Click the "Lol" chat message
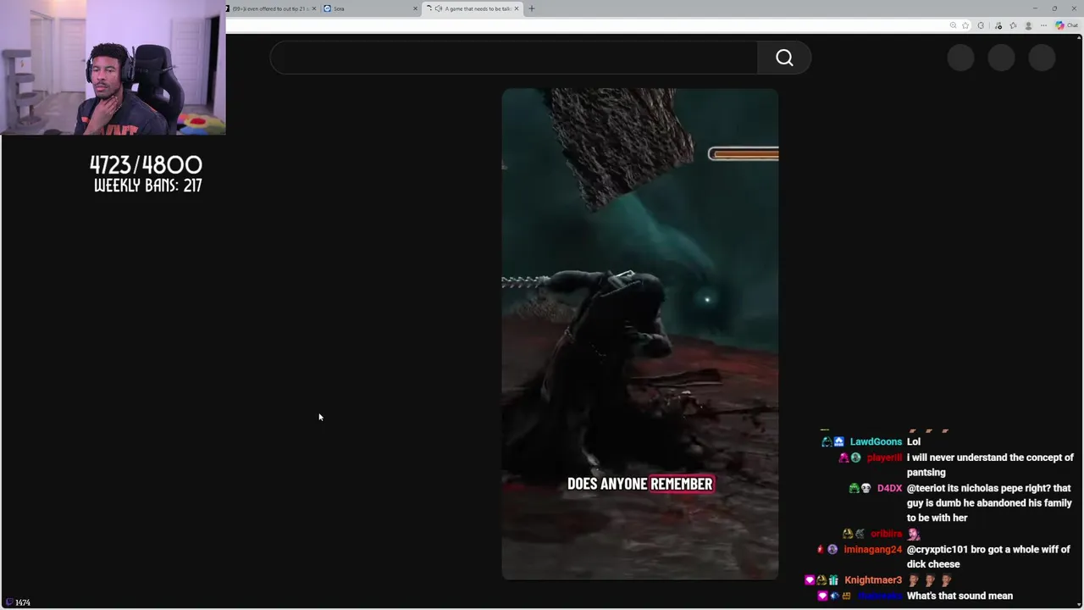 pos(914,441)
